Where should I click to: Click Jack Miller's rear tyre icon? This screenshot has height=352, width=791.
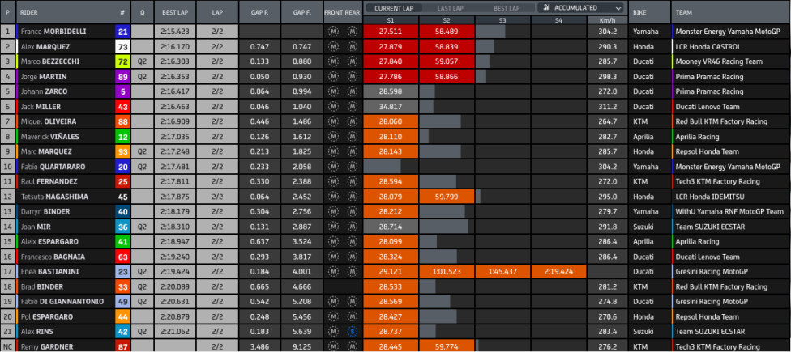coord(352,107)
